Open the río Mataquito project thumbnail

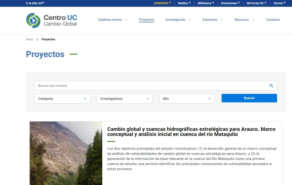pos(66,153)
